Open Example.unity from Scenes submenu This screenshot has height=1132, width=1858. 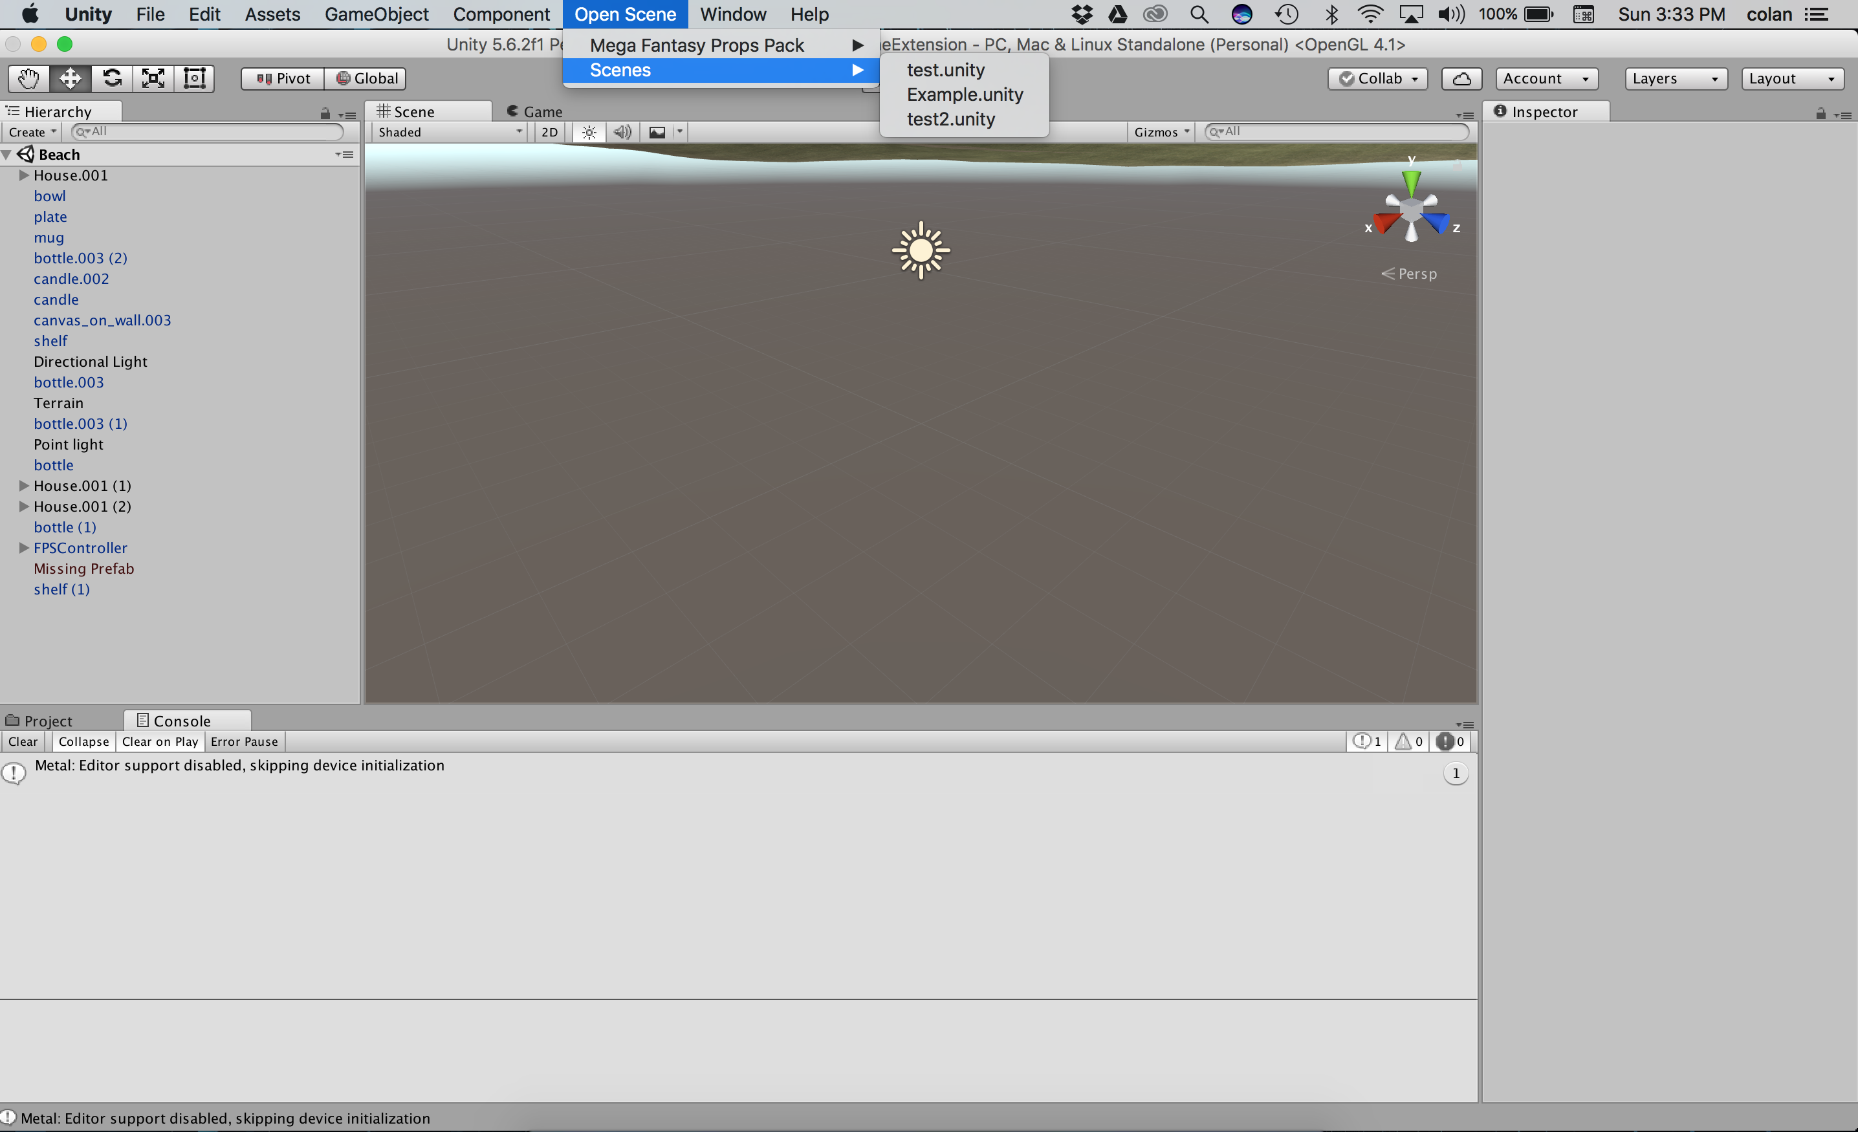[965, 94]
